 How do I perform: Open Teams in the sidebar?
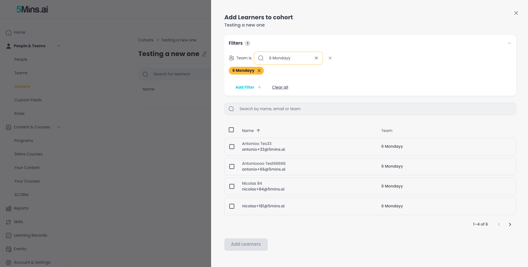pyautogui.click(x=21, y=73)
